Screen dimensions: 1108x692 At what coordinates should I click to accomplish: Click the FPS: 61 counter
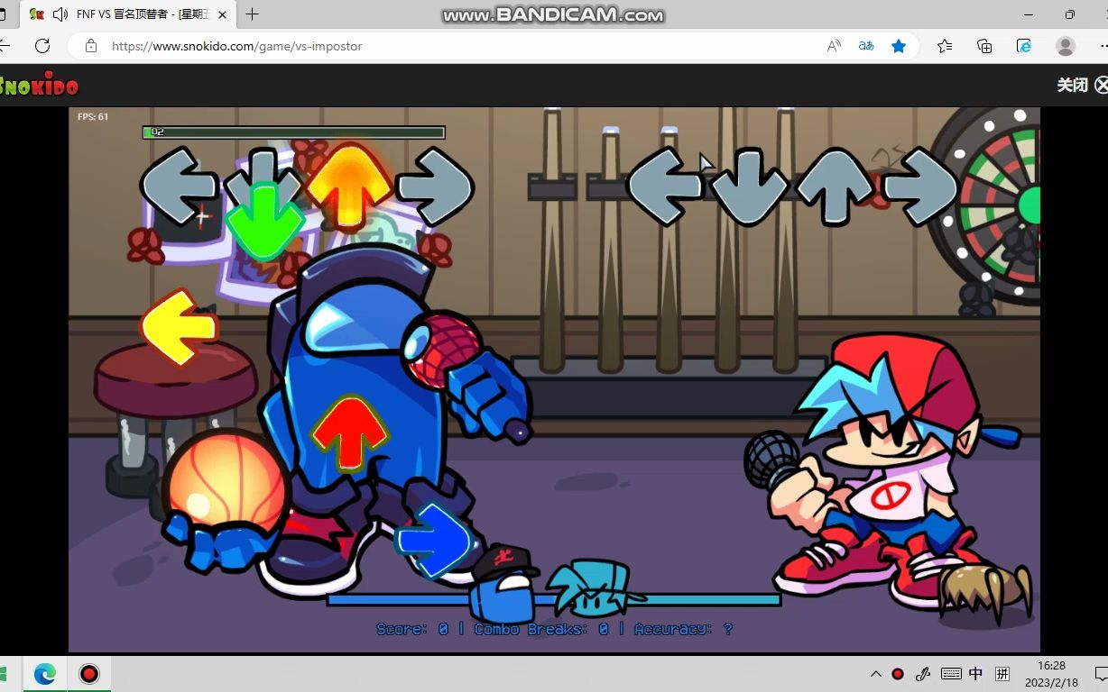[x=93, y=117]
